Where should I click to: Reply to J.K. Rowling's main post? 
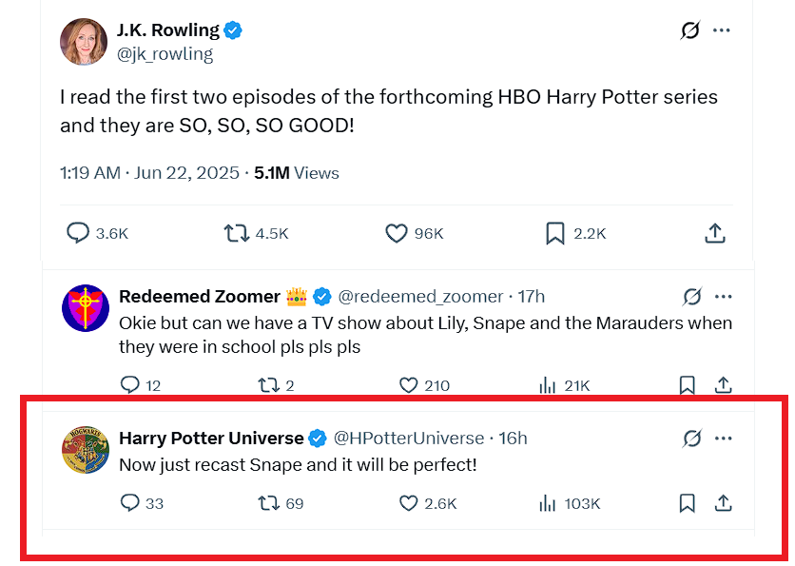point(78,233)
